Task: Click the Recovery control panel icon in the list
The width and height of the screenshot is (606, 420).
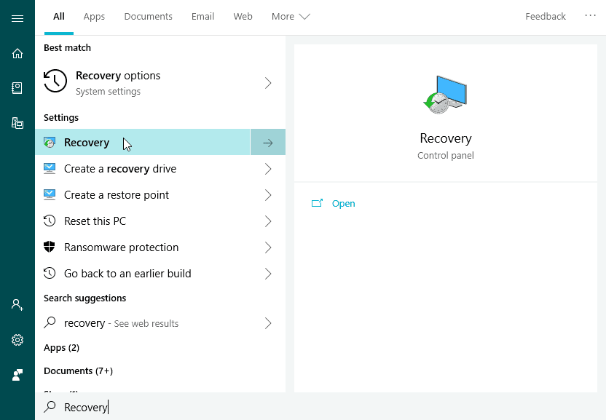Action: click(50, 143)
